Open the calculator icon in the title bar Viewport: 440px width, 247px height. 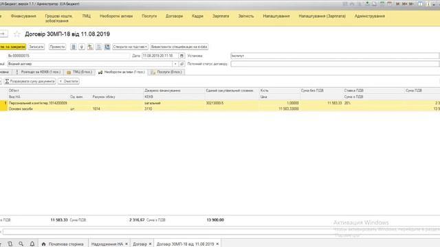coord(382,4)
